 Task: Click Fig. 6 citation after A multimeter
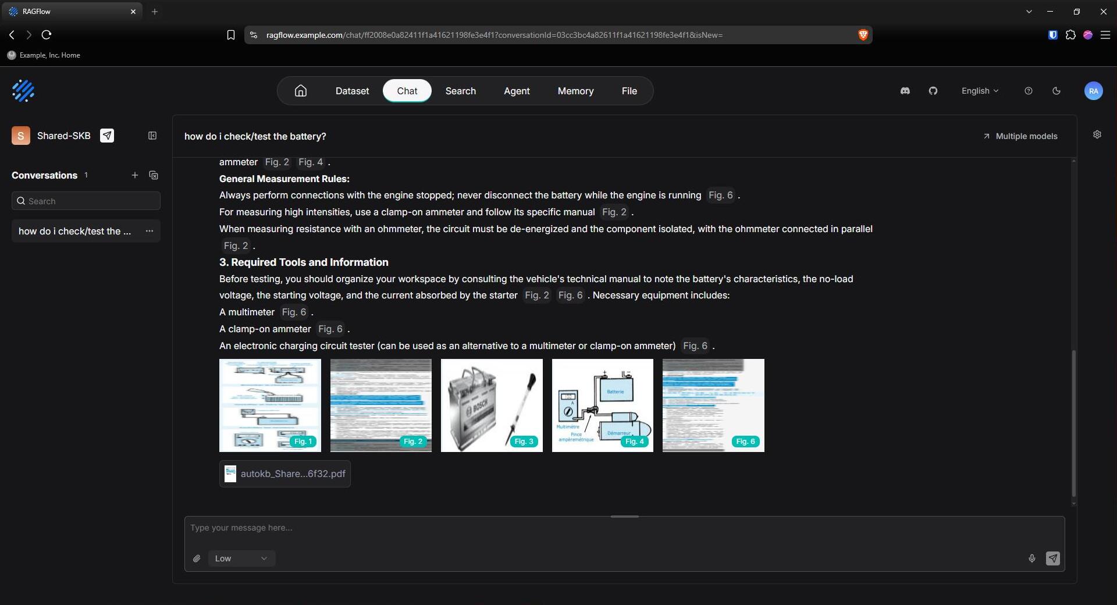click(294, 312)
